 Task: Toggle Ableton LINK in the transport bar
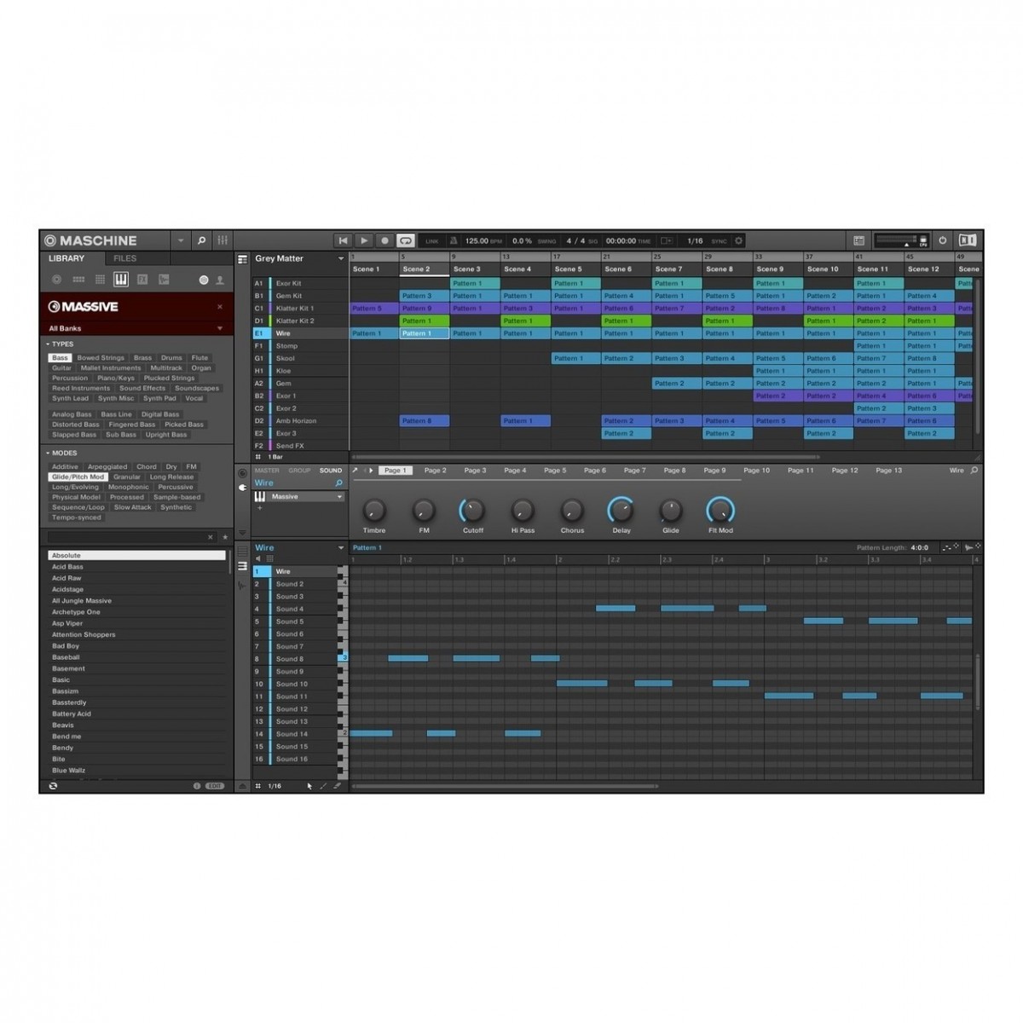pos(432,241)
